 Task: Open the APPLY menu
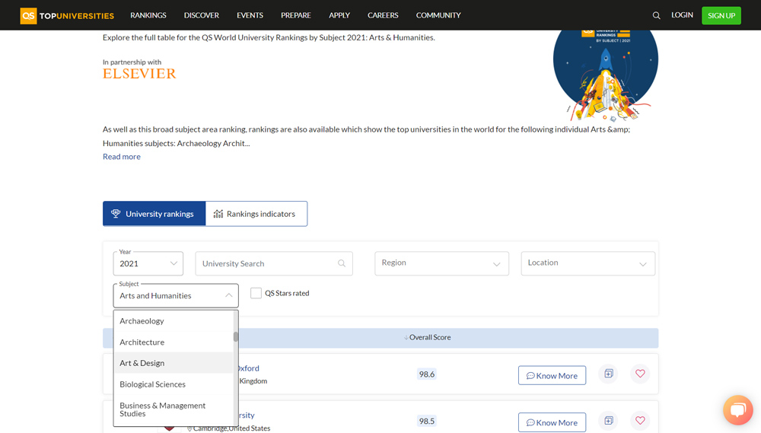point(339,15)
